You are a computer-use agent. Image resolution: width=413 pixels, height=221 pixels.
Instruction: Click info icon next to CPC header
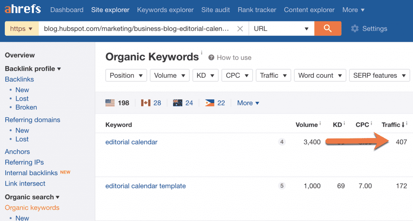[x=371, y=123]
